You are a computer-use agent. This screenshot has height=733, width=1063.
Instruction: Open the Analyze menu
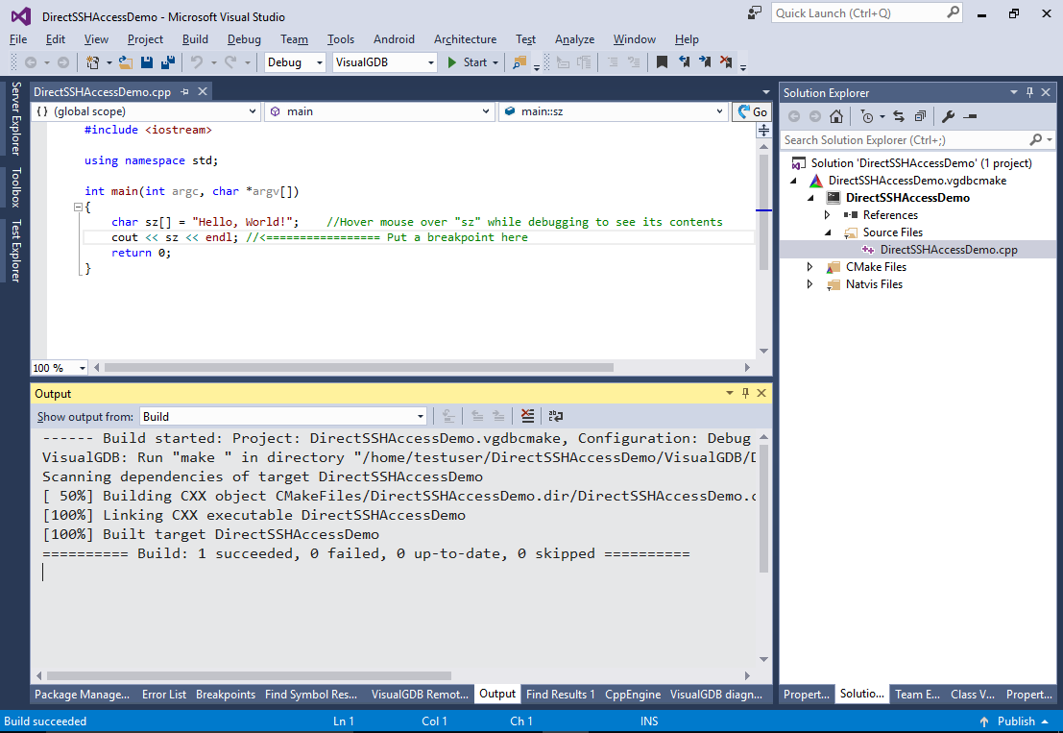pyautogui.click(x=575, y=39)
